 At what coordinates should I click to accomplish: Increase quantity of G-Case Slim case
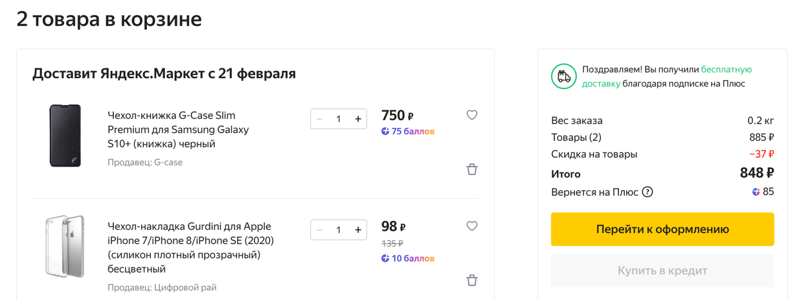click(x=357, y=119)
